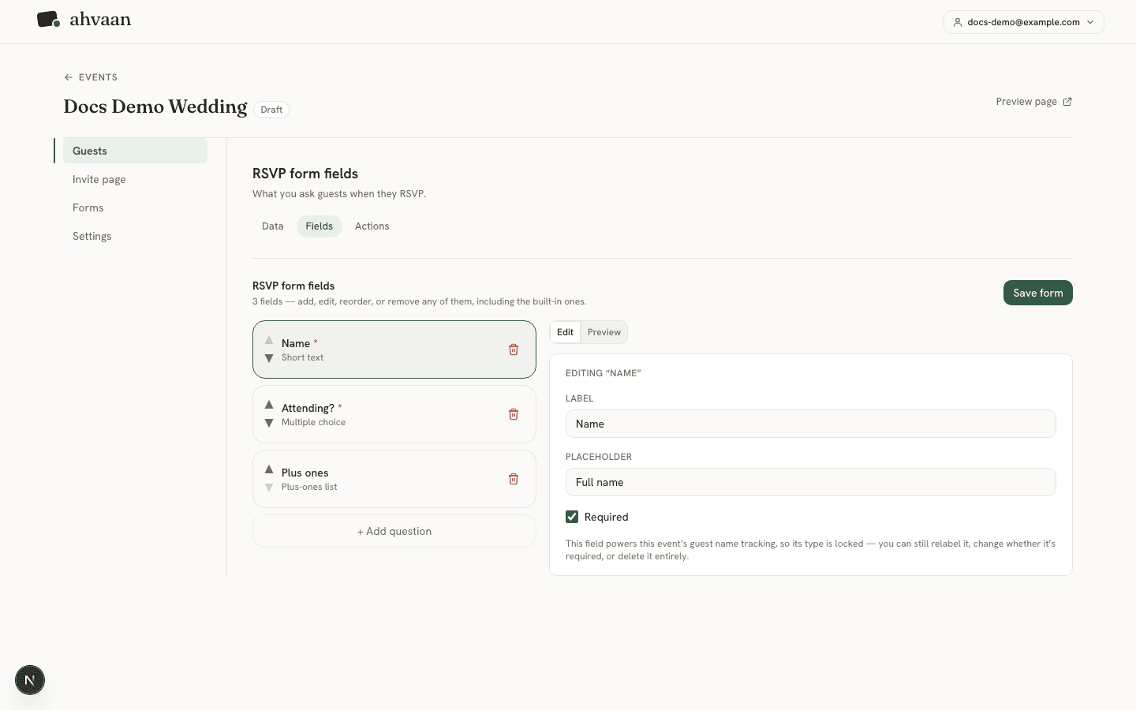Viewport: 1136px width, 710px height.
Task: Move Attending? field down with arrow
Action: tap(269, 423)
